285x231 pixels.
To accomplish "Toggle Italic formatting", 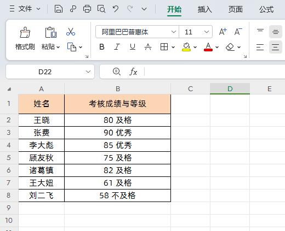I will tap(117, 47).
